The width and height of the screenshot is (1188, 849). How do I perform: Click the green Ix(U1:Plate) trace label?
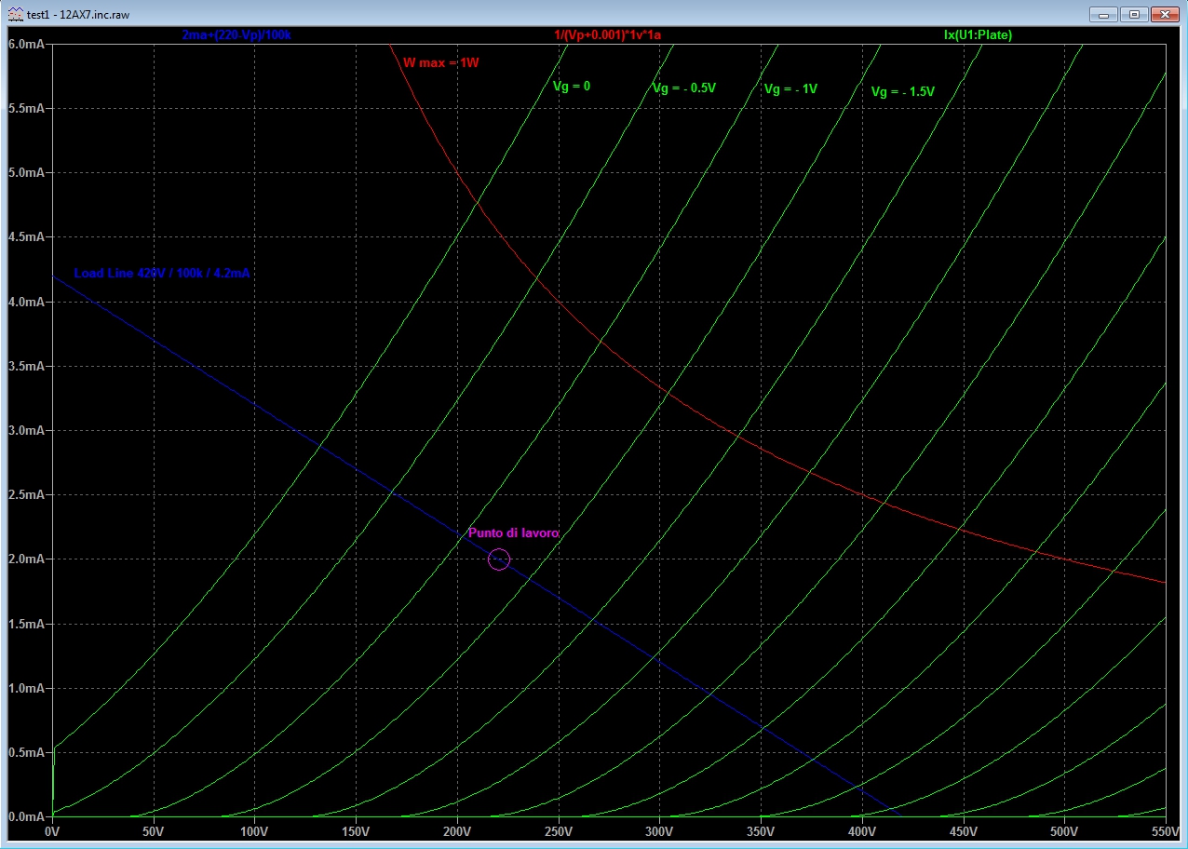point(977,34)
